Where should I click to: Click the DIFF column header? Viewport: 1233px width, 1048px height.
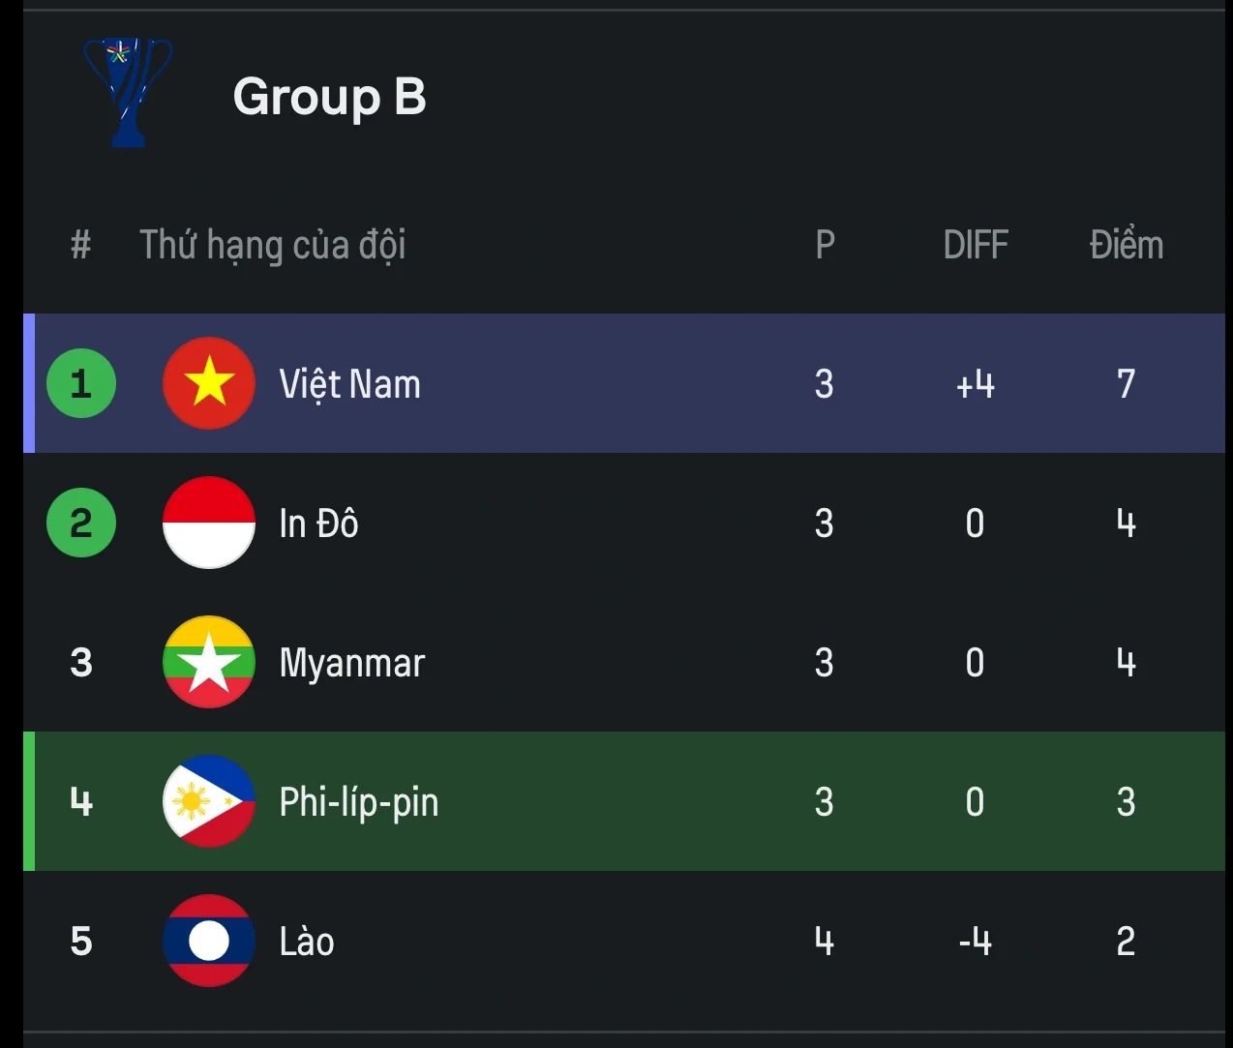pyautogui.click(x=976, y=245)
